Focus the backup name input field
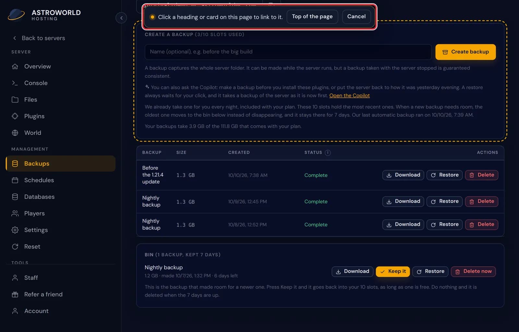The width and height of the screenshot is (519, 332). 288,52
